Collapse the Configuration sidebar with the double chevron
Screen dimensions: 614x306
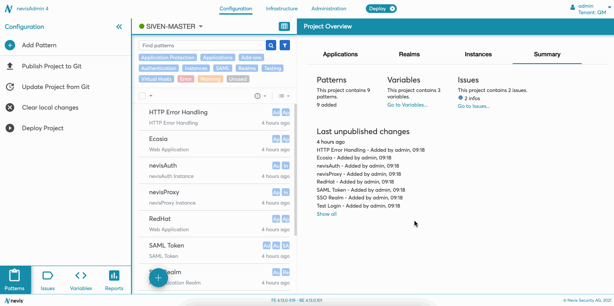point(119,27)
